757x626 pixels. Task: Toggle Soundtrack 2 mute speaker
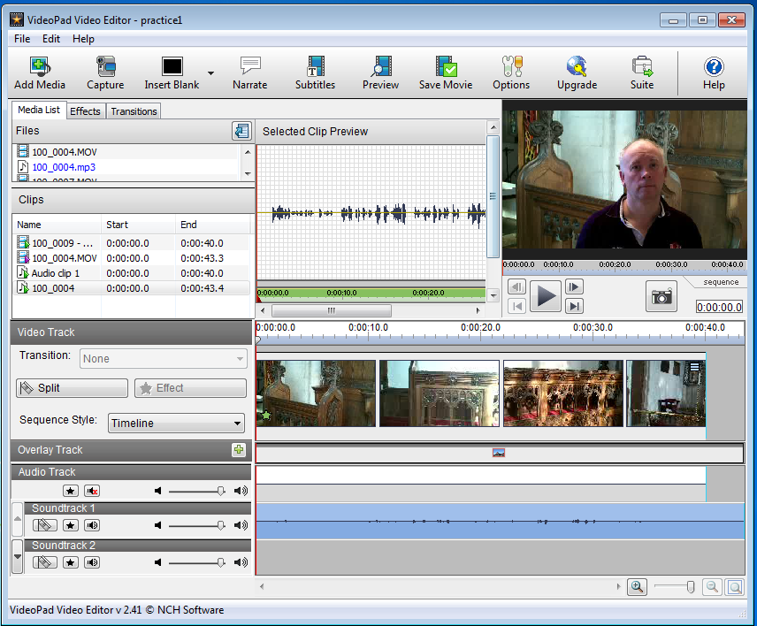[x=92, y=562]
